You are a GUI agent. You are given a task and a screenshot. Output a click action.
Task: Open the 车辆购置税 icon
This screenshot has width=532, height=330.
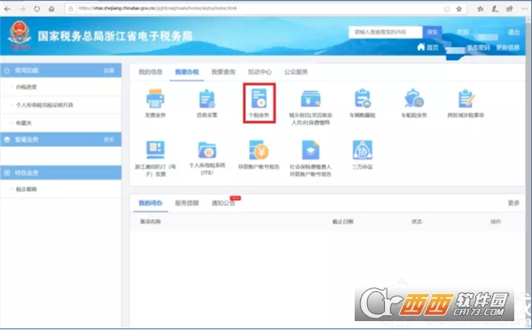(x=363, y=98)
